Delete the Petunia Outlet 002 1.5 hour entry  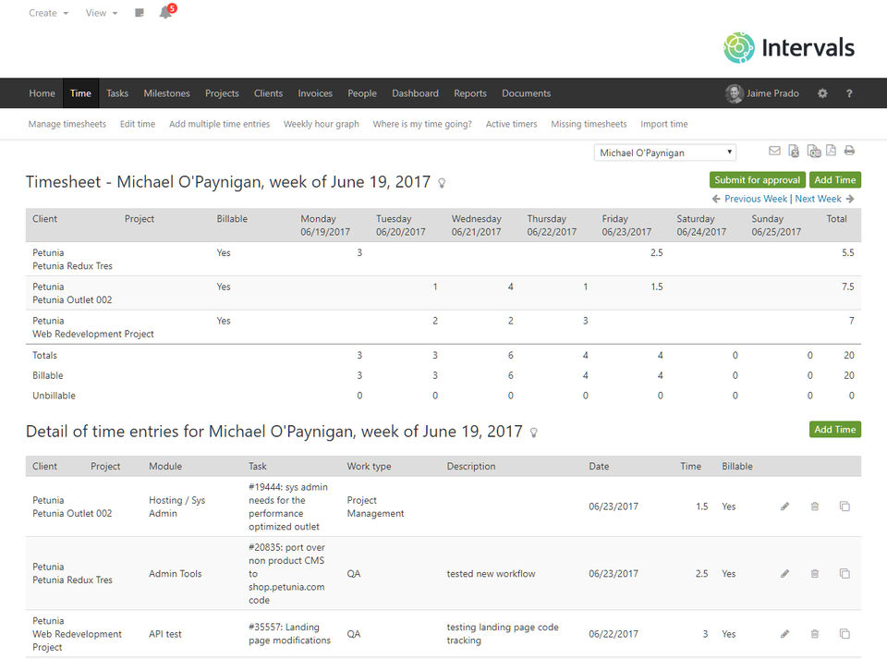point(815,506)
